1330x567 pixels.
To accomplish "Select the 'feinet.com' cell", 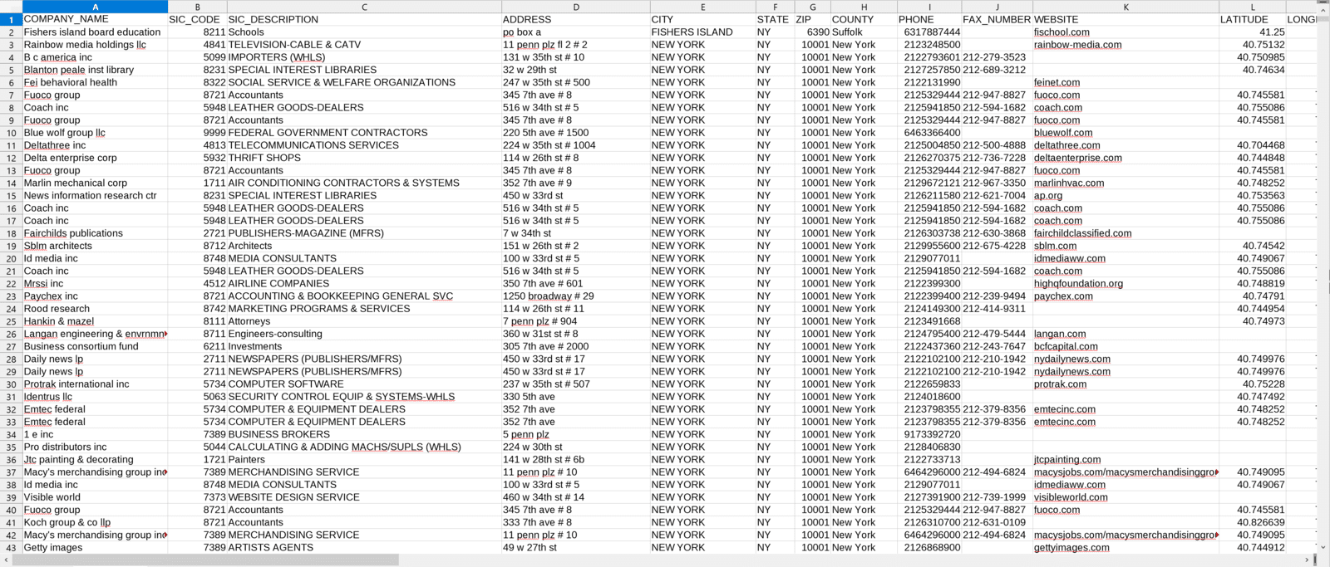I will pos(1126,82).
